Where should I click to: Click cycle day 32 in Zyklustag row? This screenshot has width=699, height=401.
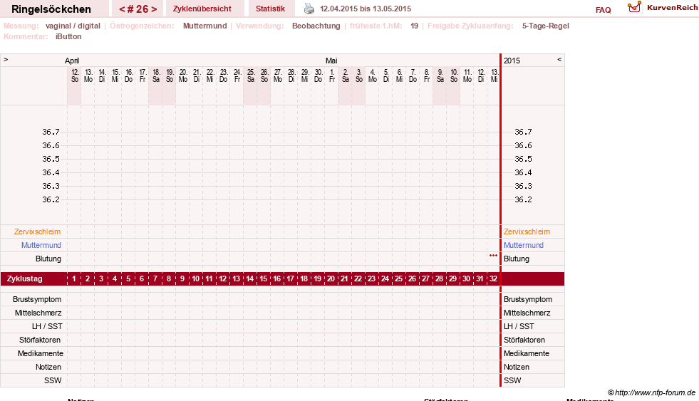coord(494,279)
